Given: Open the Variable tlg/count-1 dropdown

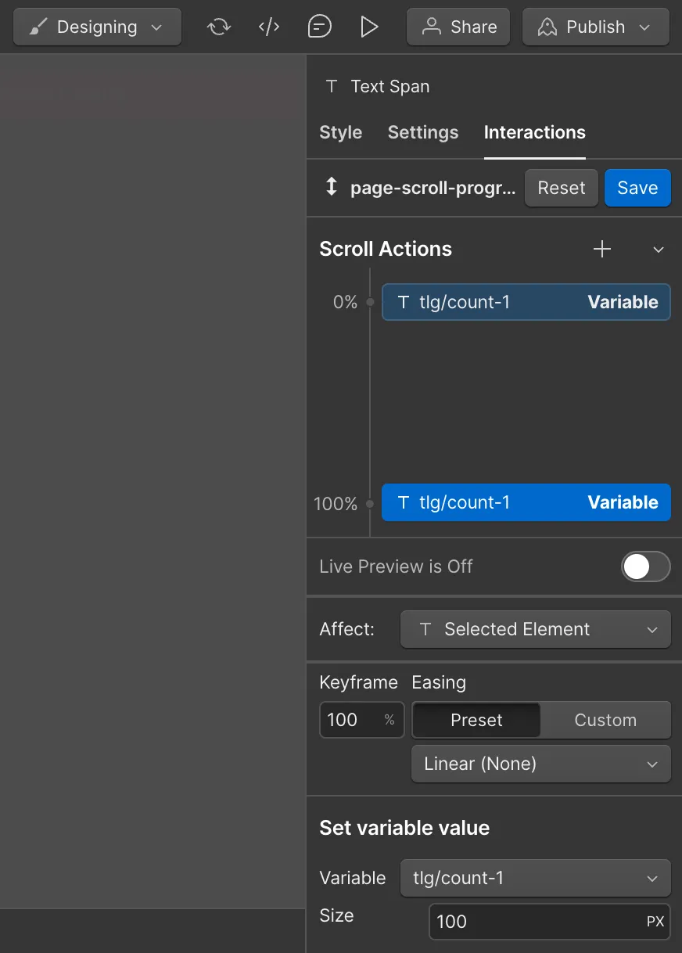Looking at the screenshot, I should click(x=536, y=878).
